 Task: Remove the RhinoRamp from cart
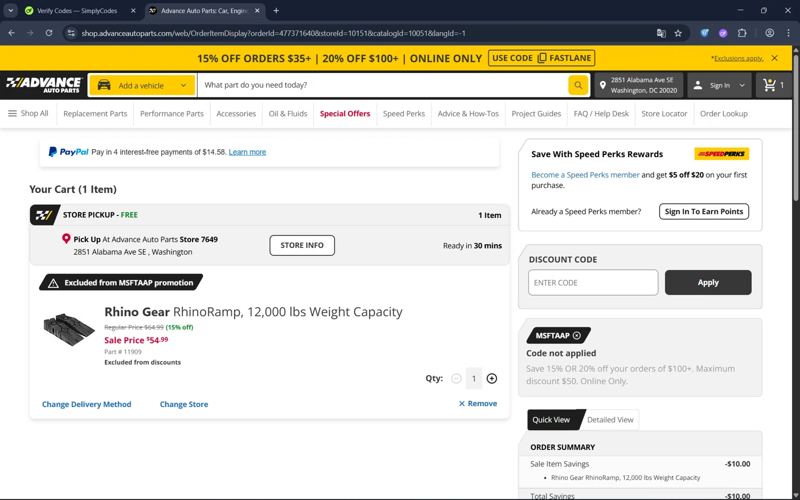pos(478,404)
